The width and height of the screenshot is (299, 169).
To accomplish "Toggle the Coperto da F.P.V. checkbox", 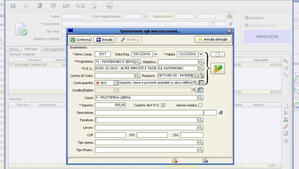I will (163, 105).
